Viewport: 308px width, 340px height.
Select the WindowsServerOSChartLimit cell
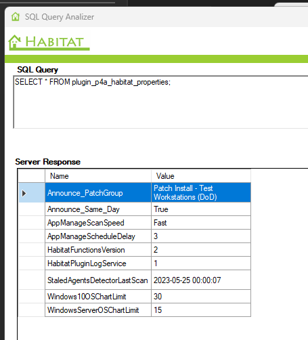(x=98, y=310)
